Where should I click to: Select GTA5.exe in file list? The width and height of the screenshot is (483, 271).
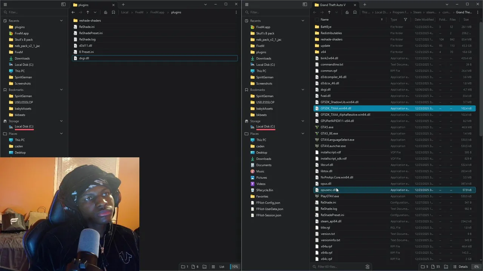tap(394, 127)
